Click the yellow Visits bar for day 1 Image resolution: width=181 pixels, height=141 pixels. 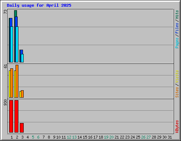click(x=10, y=84)
